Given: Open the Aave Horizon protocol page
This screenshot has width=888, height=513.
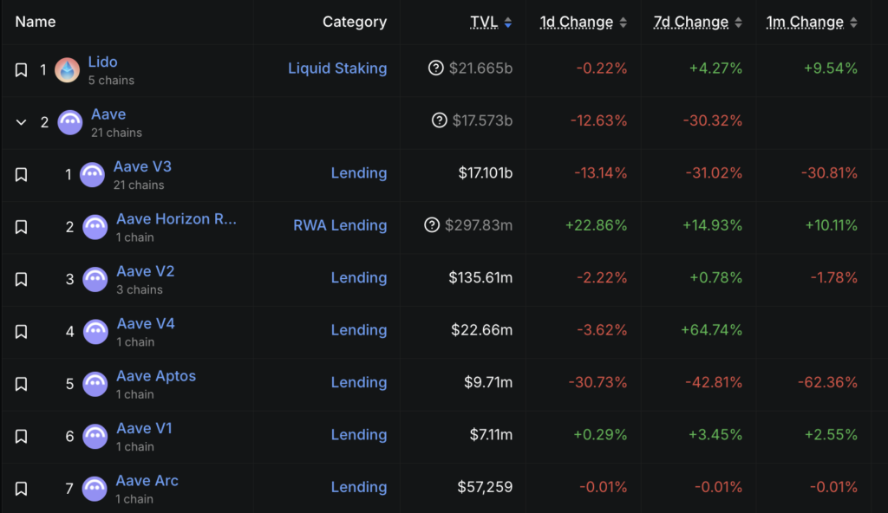Looking at the screenshot, I should coord(176,219).
